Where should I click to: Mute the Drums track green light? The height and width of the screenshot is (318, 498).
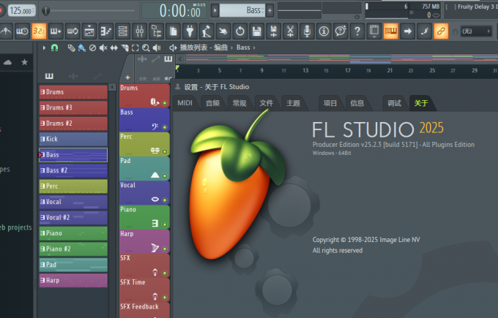pyautogui.click(x=165, y=103)
